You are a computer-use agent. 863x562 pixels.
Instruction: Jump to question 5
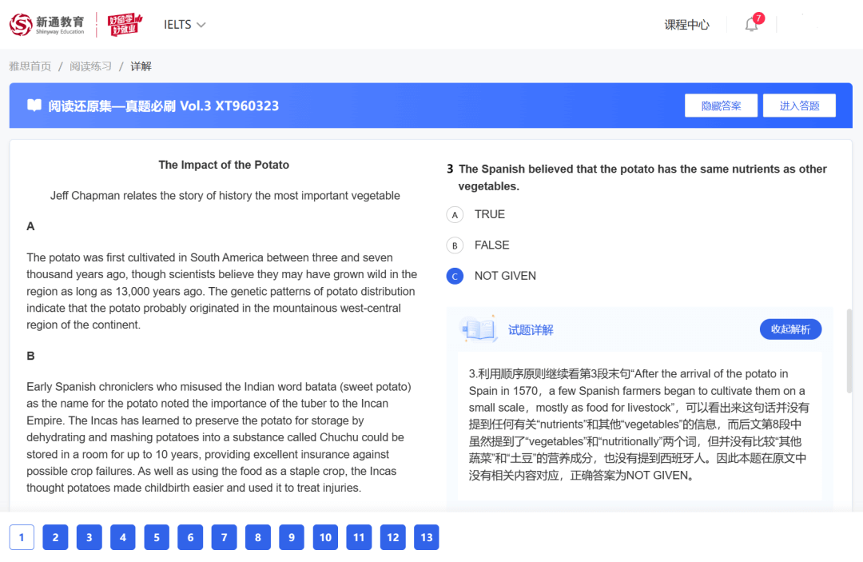(157, 537)
